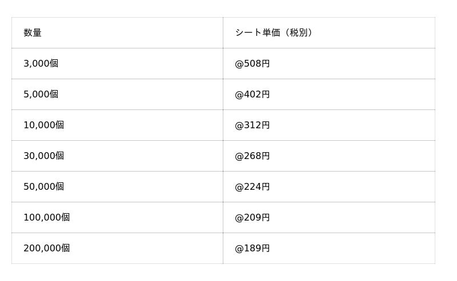Select the 3,000個 quantity cell
The image size is (457, 281).
pyautogui.click(x=41, y=64)
